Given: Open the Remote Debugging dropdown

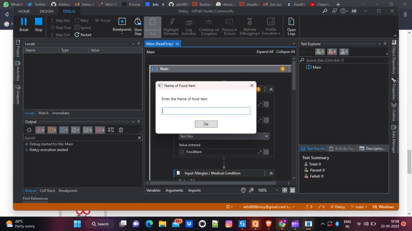Looking at the screenshot, I should (x=249, y=26).
